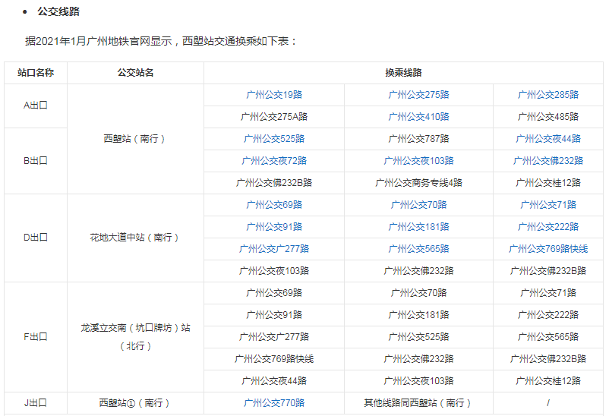Select the blue 广州公交565路 link
The image size is (609, 416).
pos(418,249)
